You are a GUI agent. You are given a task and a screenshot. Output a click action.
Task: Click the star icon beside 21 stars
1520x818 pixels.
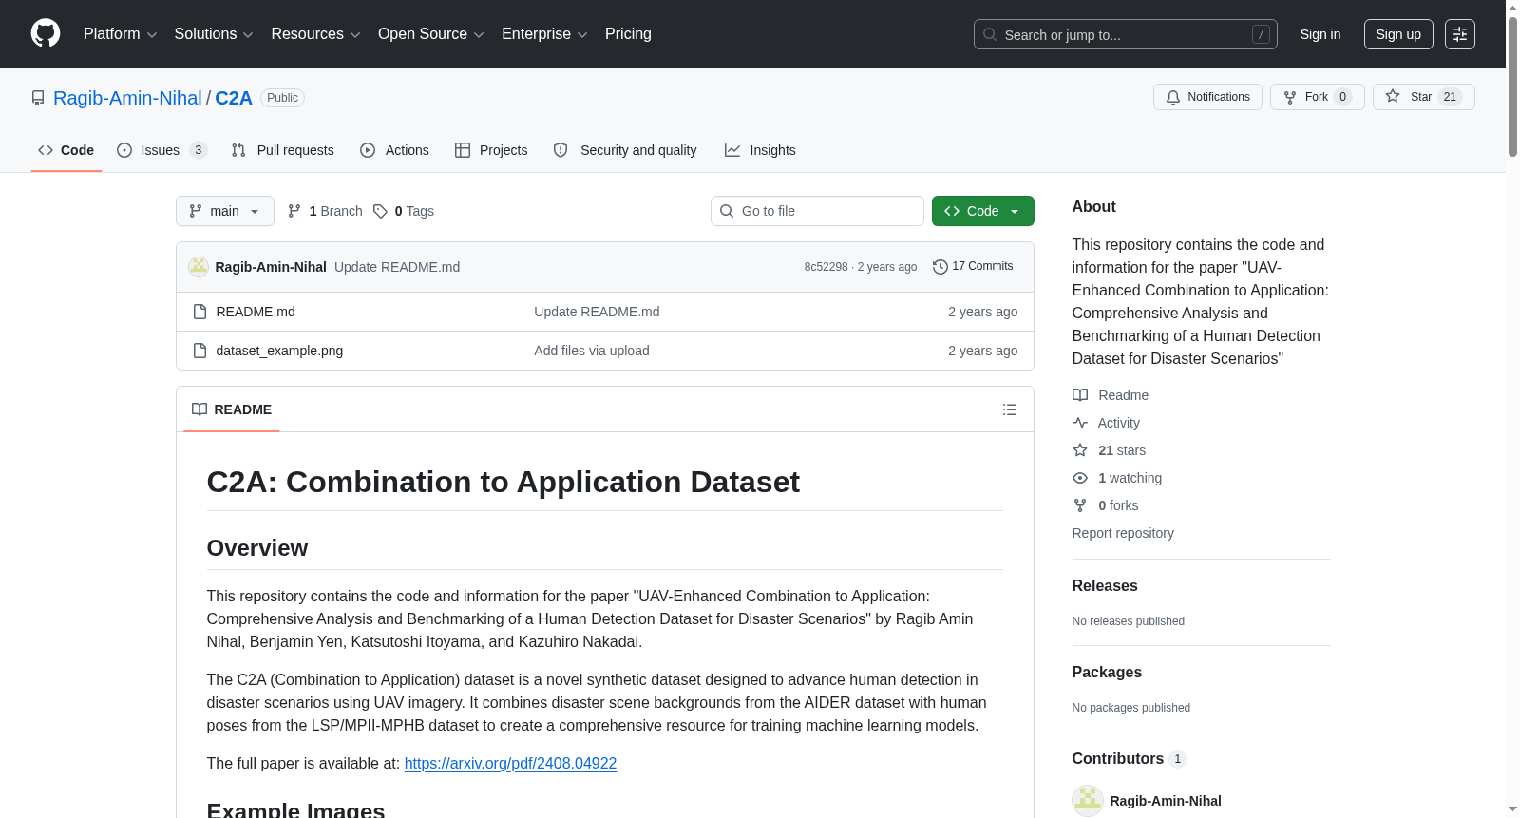tap(1080, 450)
